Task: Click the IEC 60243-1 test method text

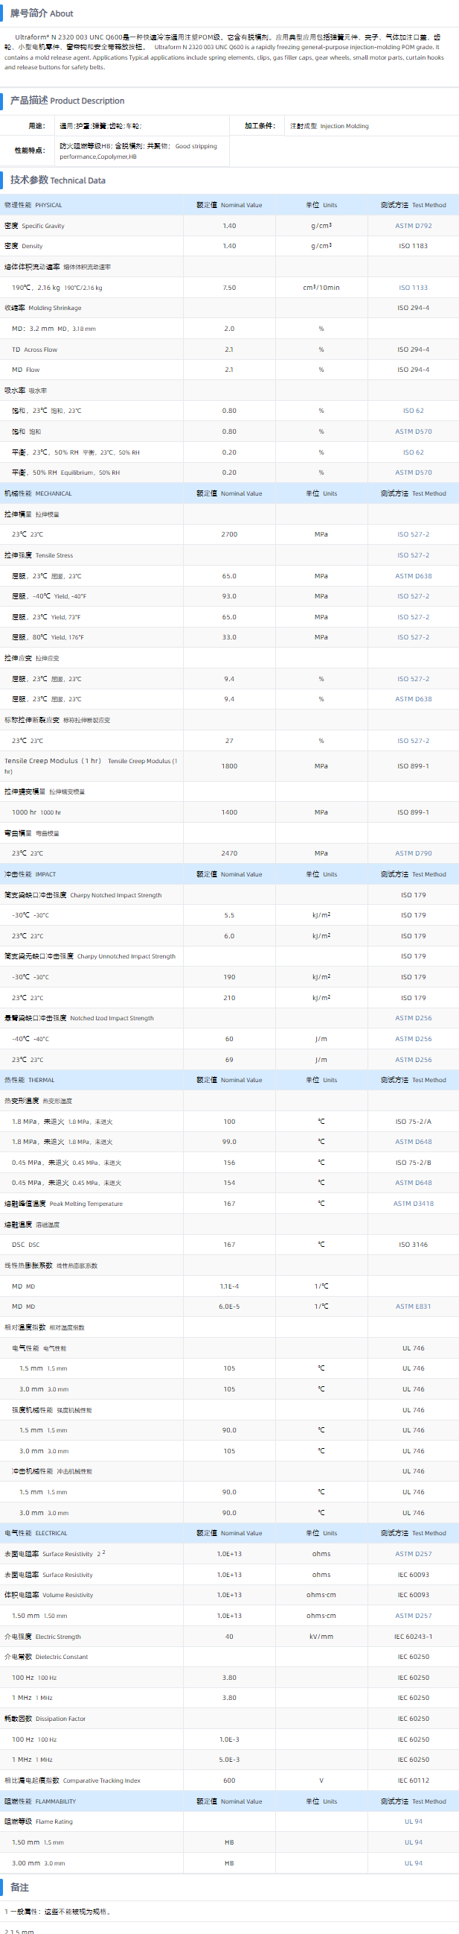Action: (x=414, y=1636)
